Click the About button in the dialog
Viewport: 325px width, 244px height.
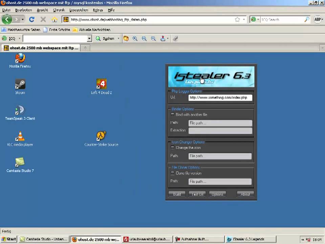245,194
